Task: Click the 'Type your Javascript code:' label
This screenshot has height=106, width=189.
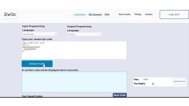Action: (x=37, y=39)
